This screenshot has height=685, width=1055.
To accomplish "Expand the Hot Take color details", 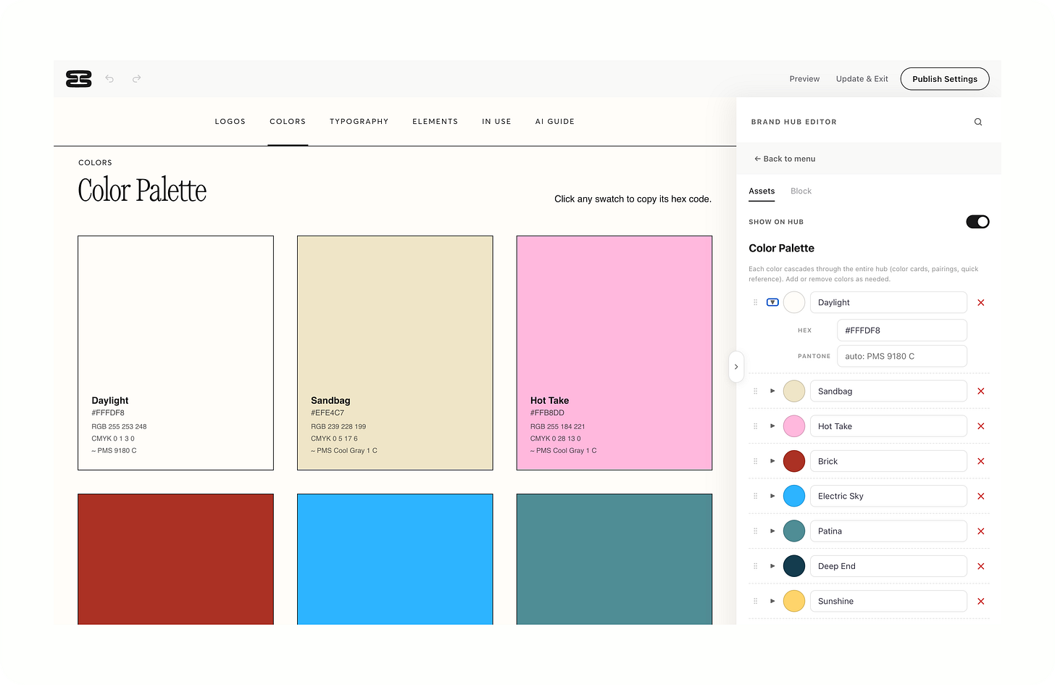I will [772, 426].
